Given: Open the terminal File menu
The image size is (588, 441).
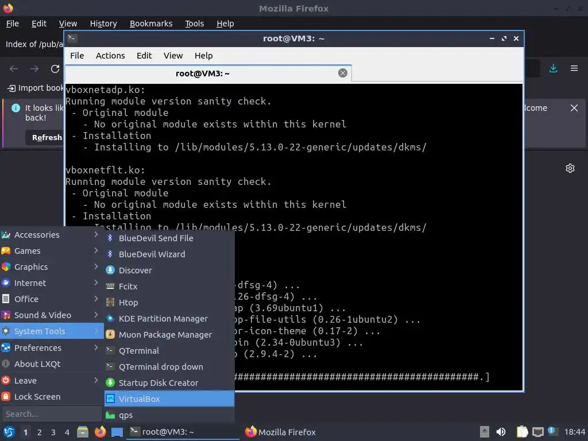Looking at the screenshot, I should pos(77,56).
